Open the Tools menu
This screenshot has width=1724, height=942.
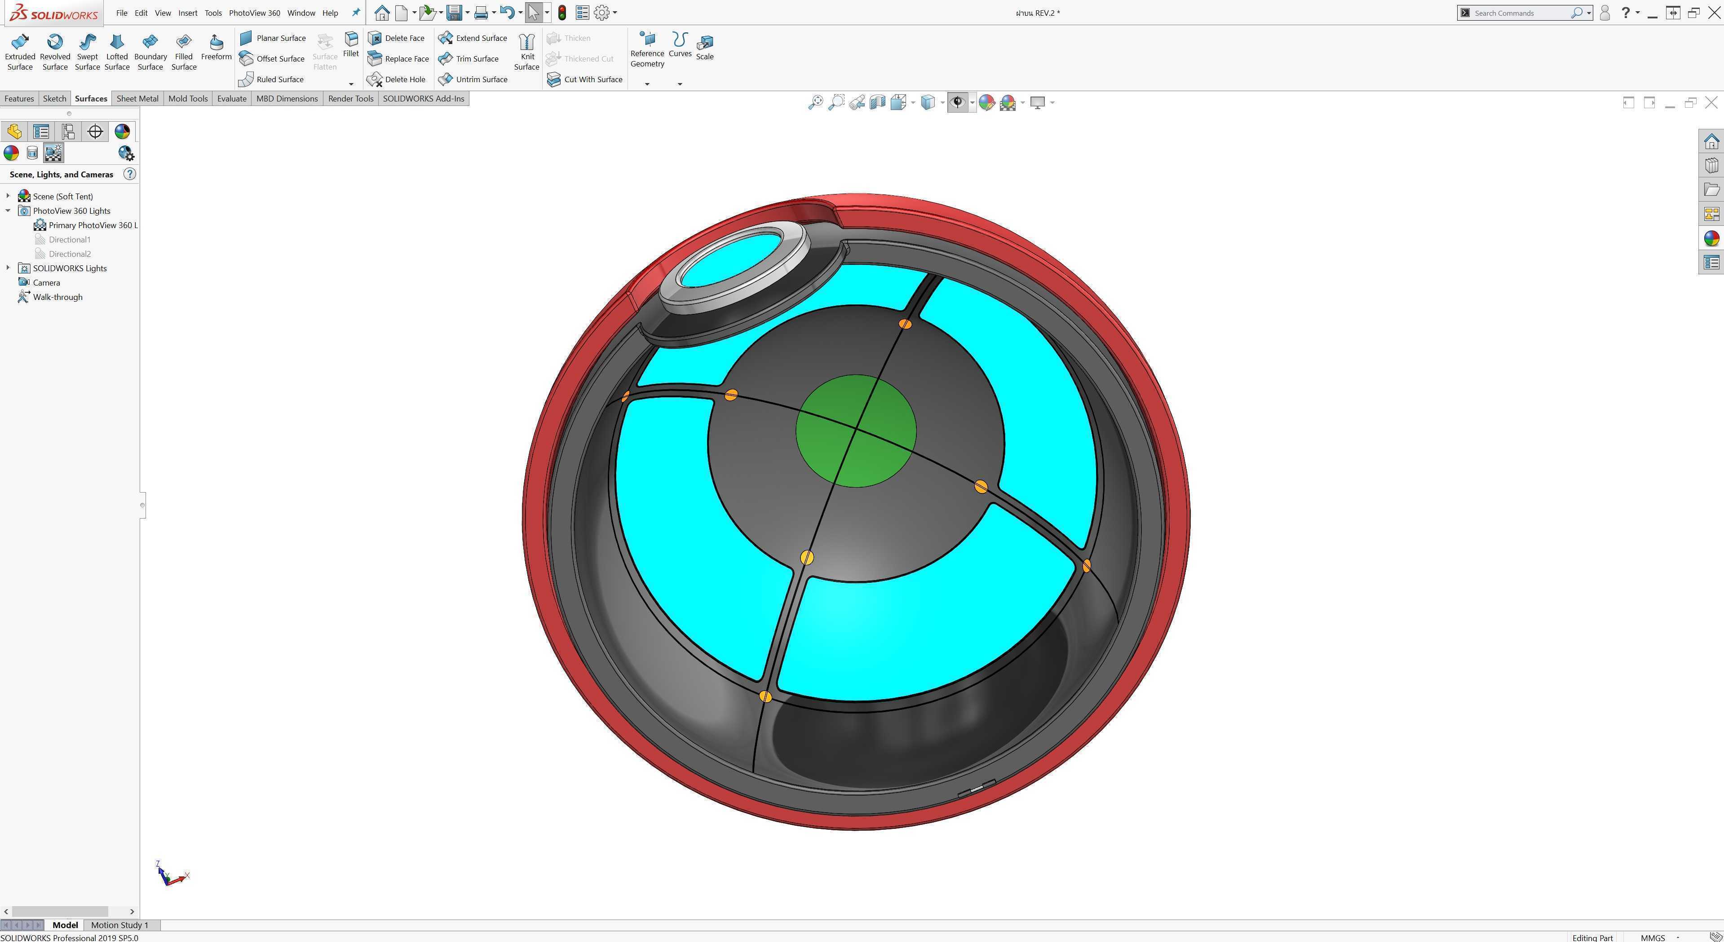(213, 13)
